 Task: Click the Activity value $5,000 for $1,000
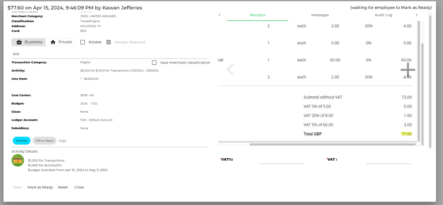tap(120, 71)
